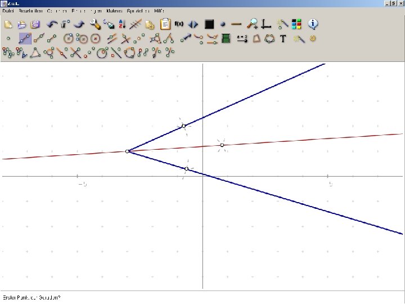The height and width of the screenshot is (304, 405).
Task: Open the clipboard comment icon
Action: [x=165, y=24]
